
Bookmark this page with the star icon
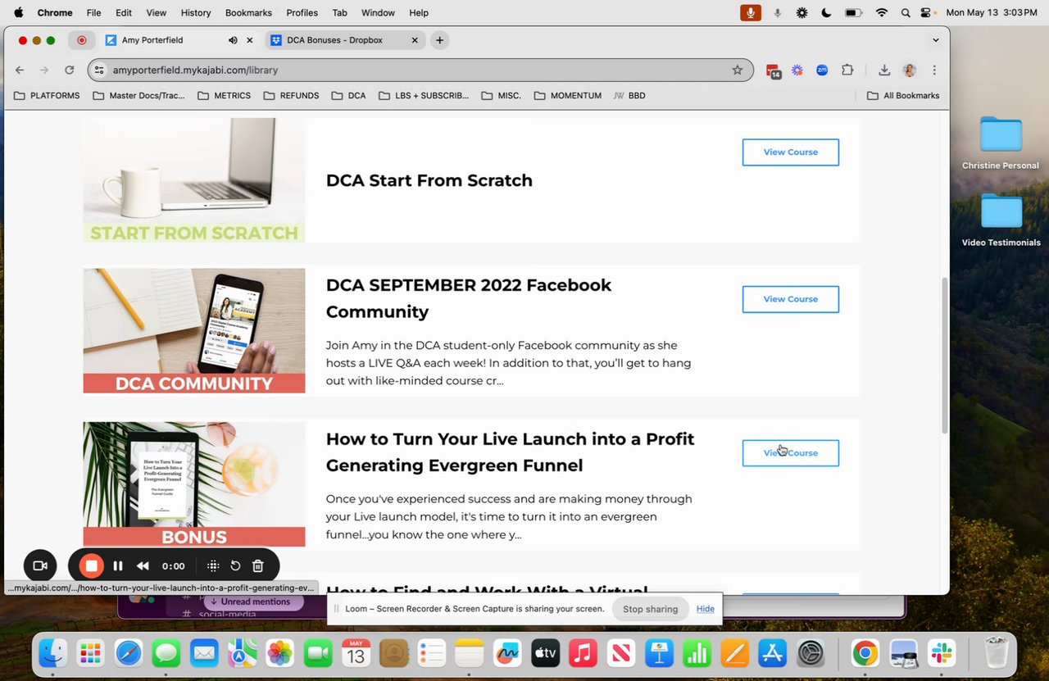point(738,70)
